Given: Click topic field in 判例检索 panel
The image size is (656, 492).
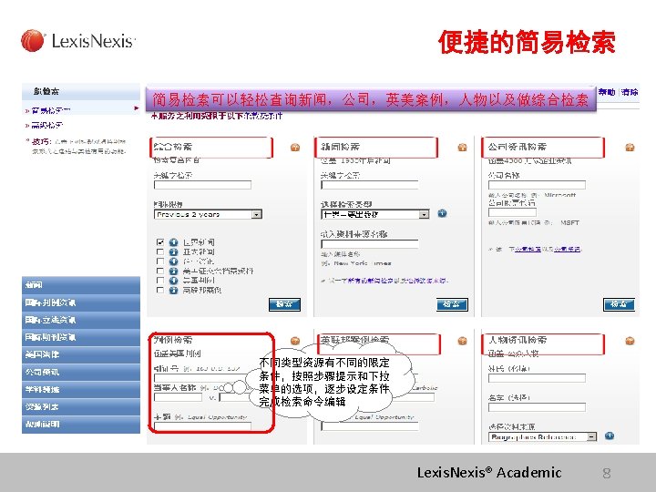Looking at the screenshot, I should (202, 426).
